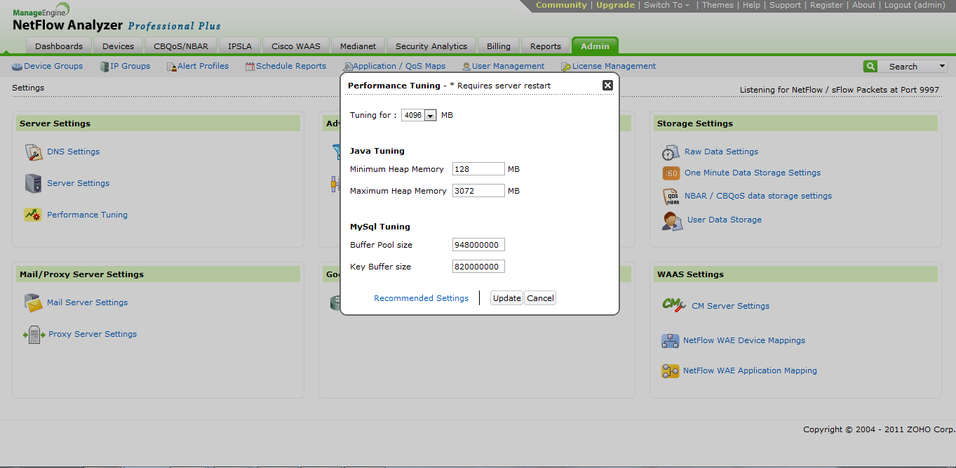This screenshot has width=956, height=468.
Task: Open NetFlow WAE Device Mappings link
Action: coord(744,340)
